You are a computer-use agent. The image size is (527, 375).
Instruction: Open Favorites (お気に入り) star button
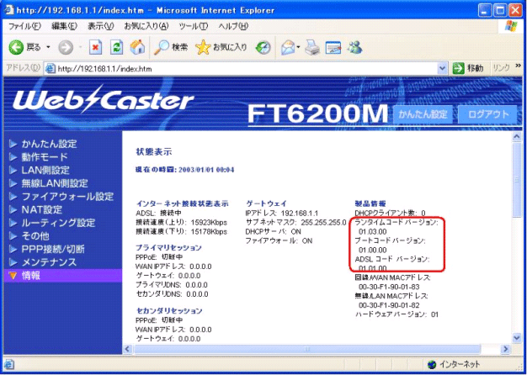pos(221,47)
